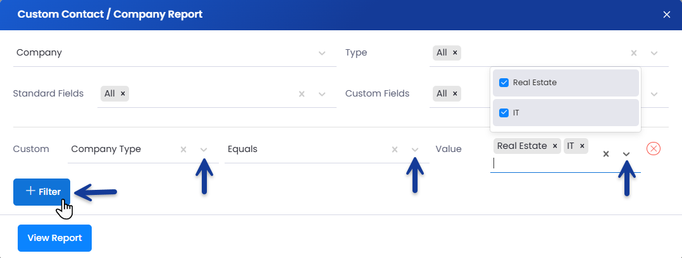
Task: Remove the All tag in Standard Fields
Action: tap(123, 93)
